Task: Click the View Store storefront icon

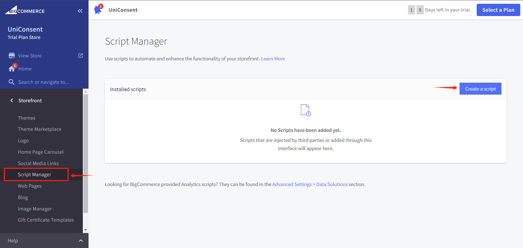Action: pyautogui.click(x=12, y=55)
